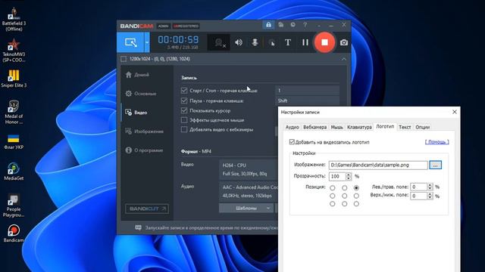Collapse the 1280x1024 region bar
This screenshot has width=485, height=272.
(x=343, y=59)
